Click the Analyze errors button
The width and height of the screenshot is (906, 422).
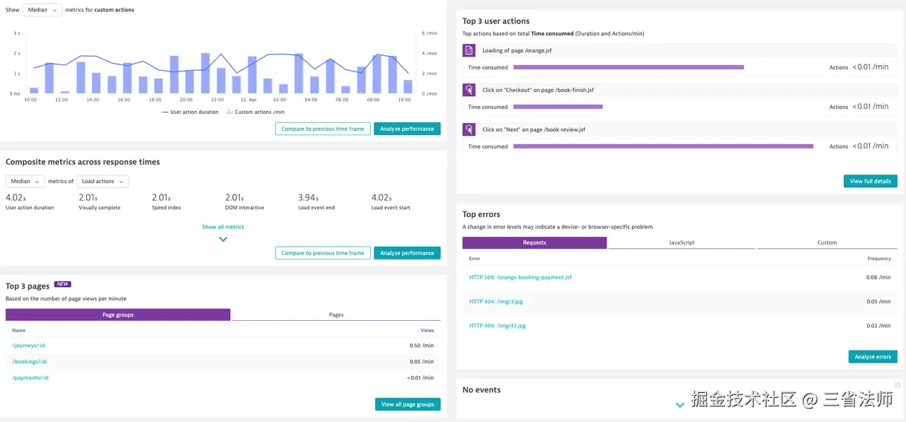point(872,357)
